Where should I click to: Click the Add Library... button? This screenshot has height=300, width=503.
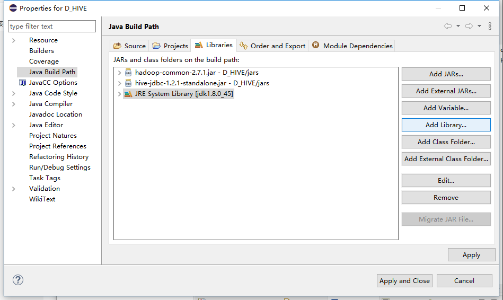(x=446, y=125)
